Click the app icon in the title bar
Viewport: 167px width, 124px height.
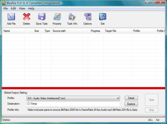point(3,3)
